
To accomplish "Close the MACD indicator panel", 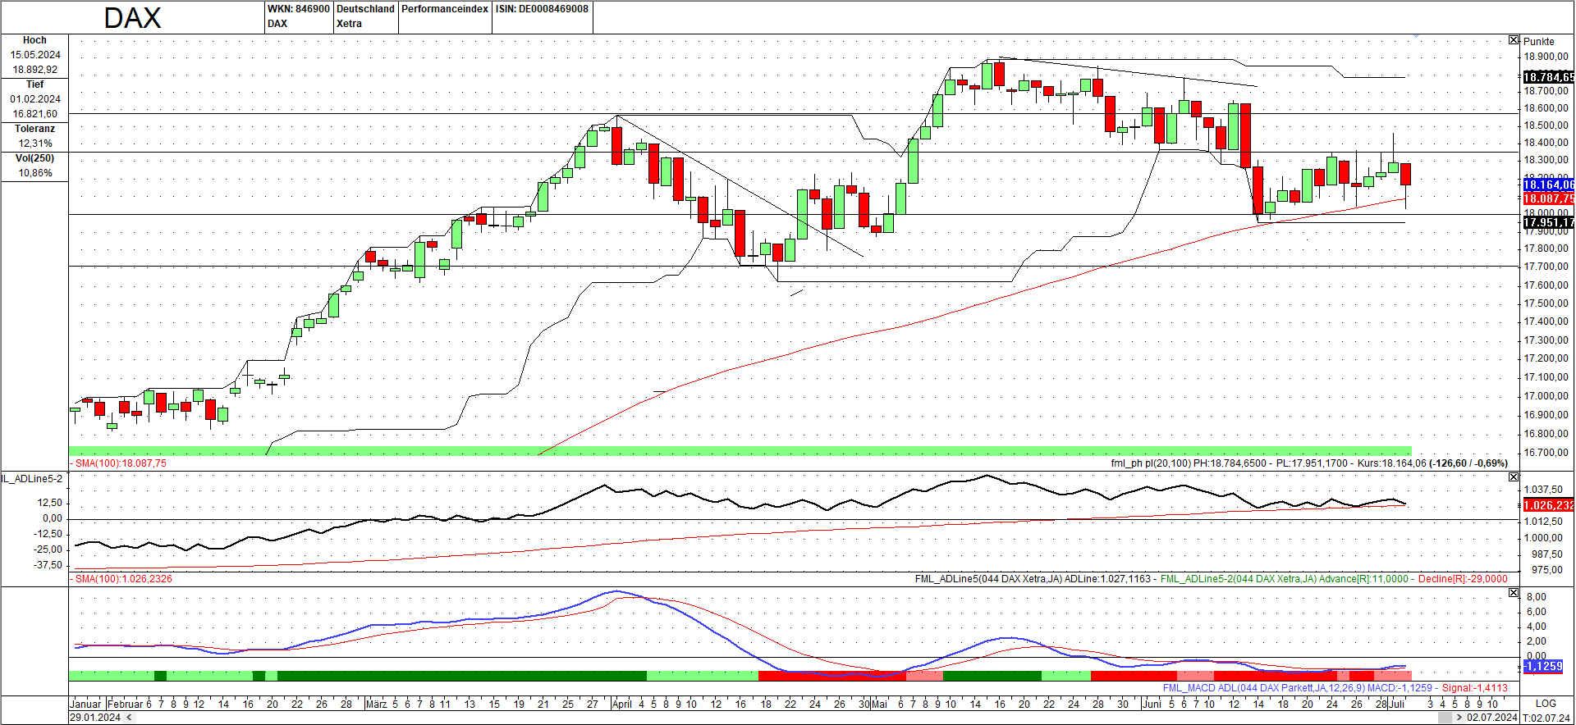I will coord(1514,592).
